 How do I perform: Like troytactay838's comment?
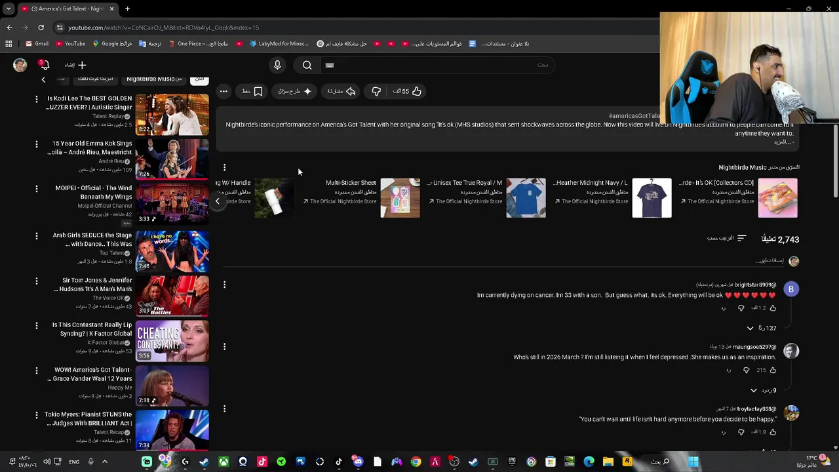[773, 432]
